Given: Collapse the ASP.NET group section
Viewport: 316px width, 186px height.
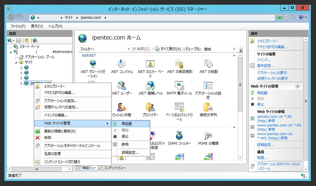Looking at the screenshot, I should [234, 55].
